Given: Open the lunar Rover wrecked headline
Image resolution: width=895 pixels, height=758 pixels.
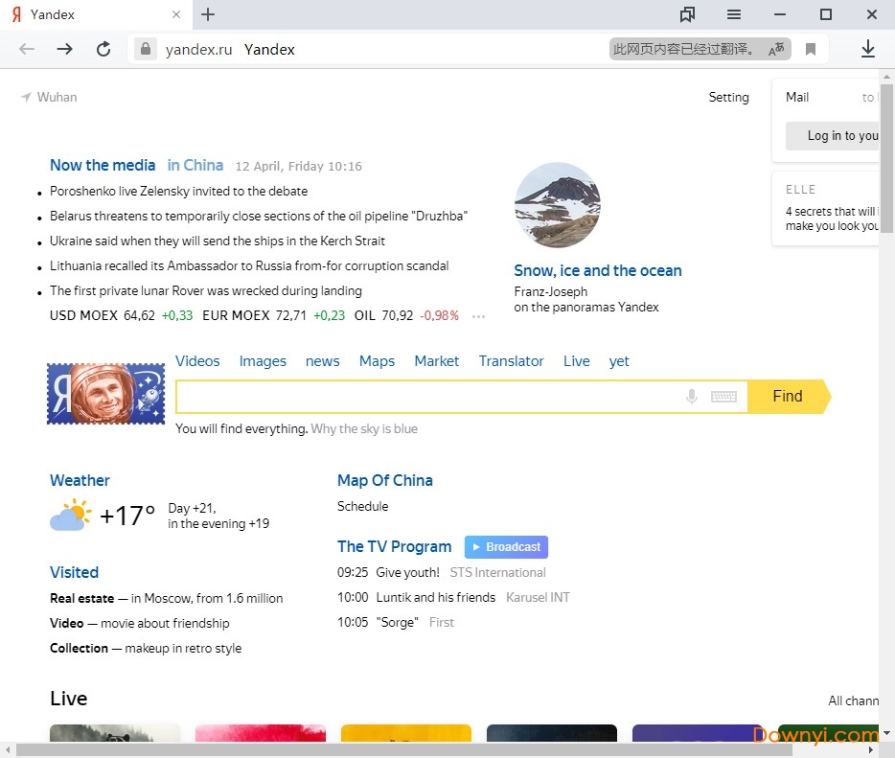Looking at the screenshot, I should [205, 291].
